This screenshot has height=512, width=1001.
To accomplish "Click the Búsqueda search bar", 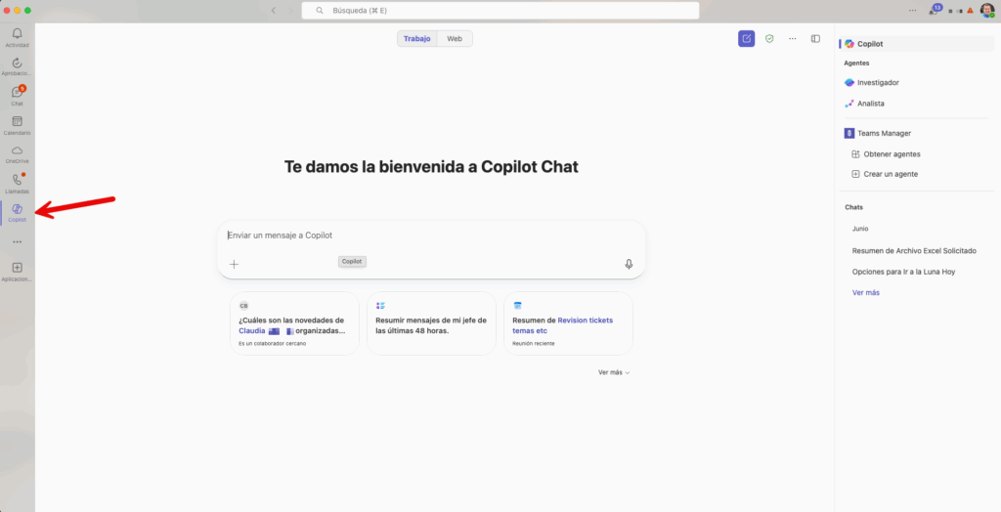I will pyautogui.click(x=500, y=10).
